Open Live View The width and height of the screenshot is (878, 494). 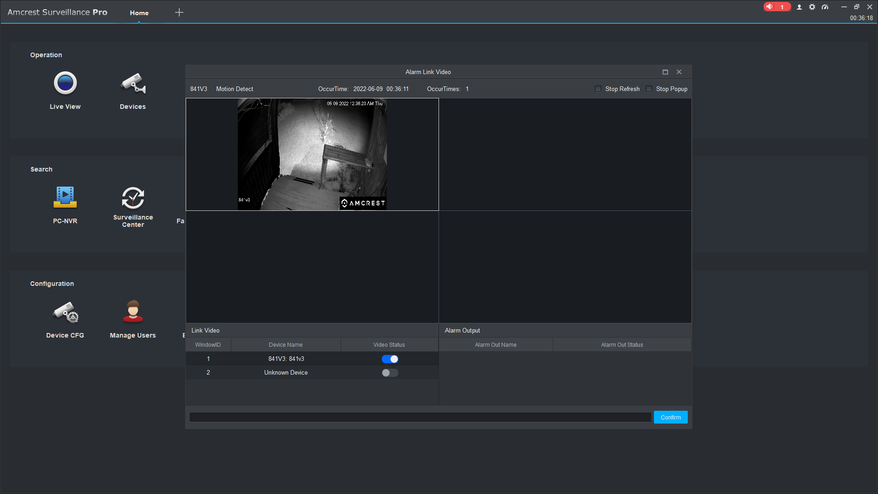pyautogui.click(x=65, y=91)
